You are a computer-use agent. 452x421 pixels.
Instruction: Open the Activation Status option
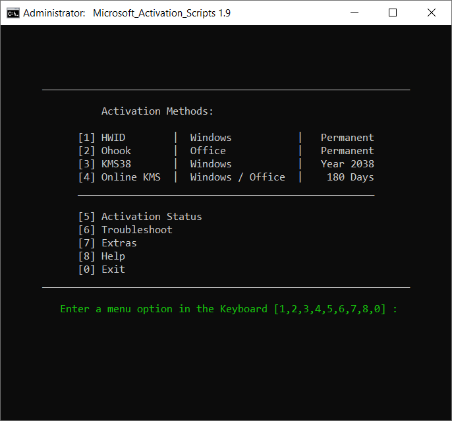(x=151, y=217)
